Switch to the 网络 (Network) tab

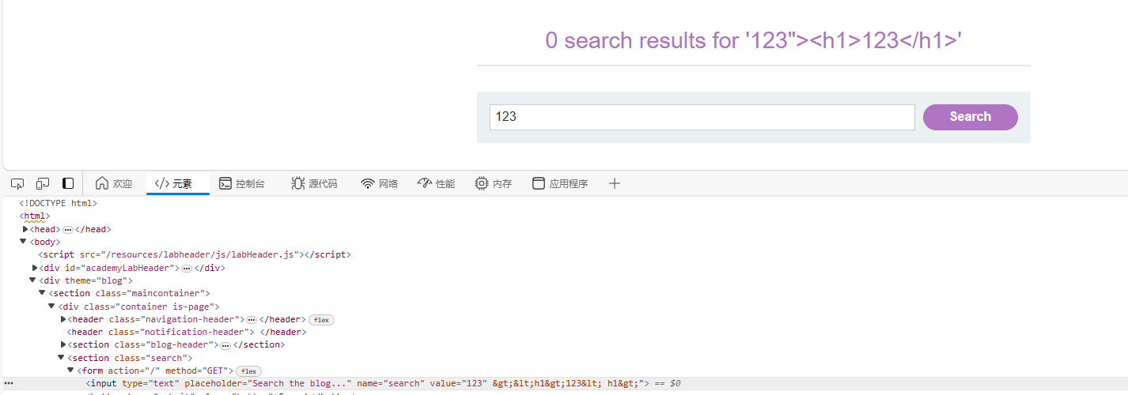click(x=379, y=183)
